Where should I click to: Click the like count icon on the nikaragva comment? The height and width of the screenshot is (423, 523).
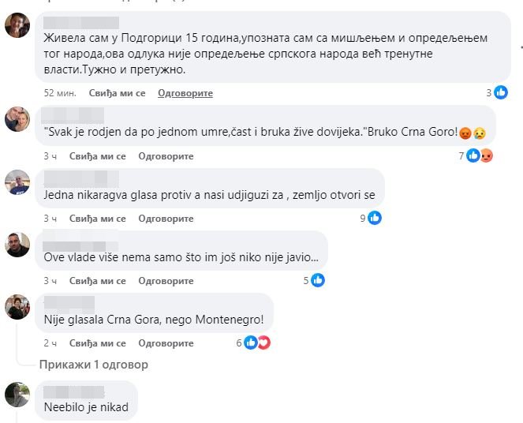pos(375,218)
